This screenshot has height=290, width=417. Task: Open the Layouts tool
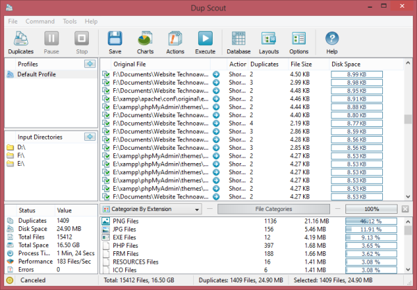pos(268,39)
